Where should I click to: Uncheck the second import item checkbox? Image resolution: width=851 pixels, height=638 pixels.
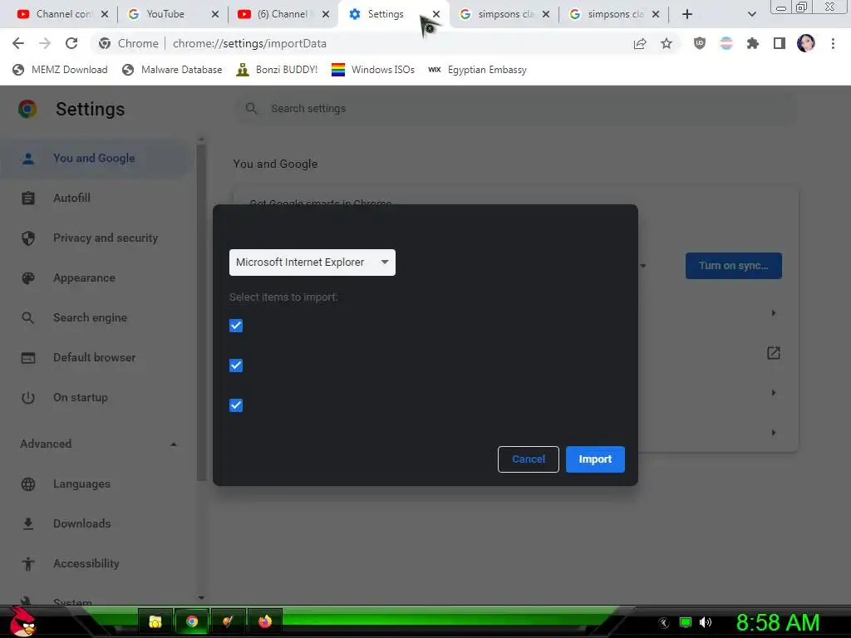[235, 366]
